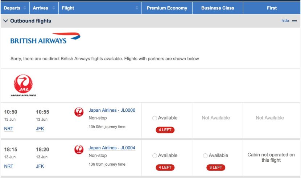Image resolution: width=301 pixels, height=178 pixels.
Task: Select Business Class on flight JL0004
Action: click(205, 156)
